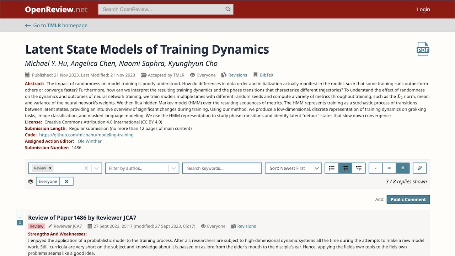Click the Submission Number 1486 value
The height and width of the screenshot is (256, 455).
pos(76,148)
